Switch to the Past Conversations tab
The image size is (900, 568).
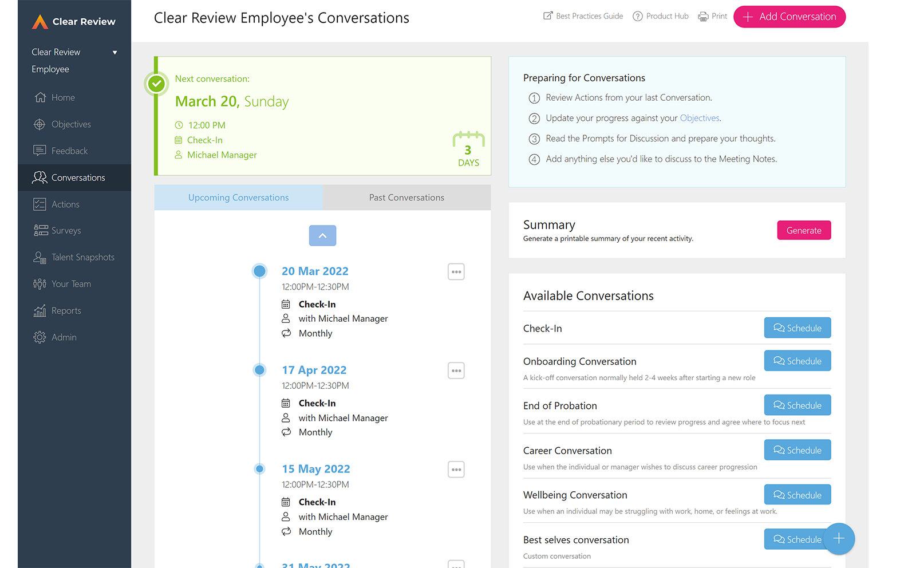406,198
